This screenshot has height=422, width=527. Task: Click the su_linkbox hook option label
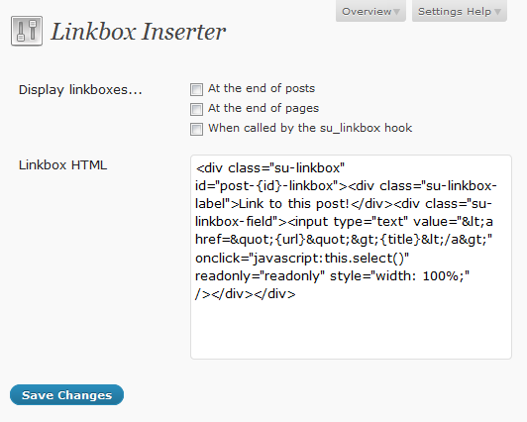310,128
